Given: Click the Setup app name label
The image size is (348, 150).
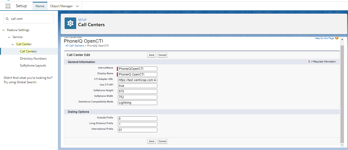Looking at the screenshot, I should tap(21, 6).
